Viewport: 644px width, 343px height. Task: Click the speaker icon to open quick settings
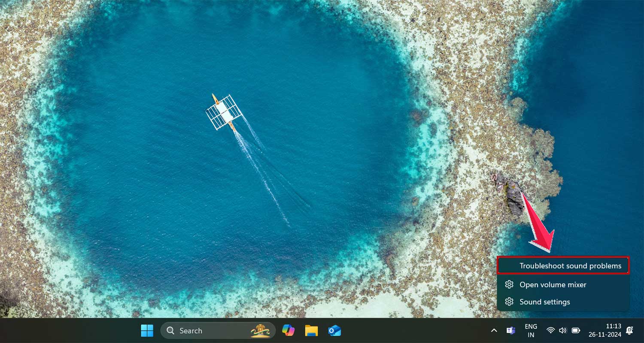[x=563, y=331]
